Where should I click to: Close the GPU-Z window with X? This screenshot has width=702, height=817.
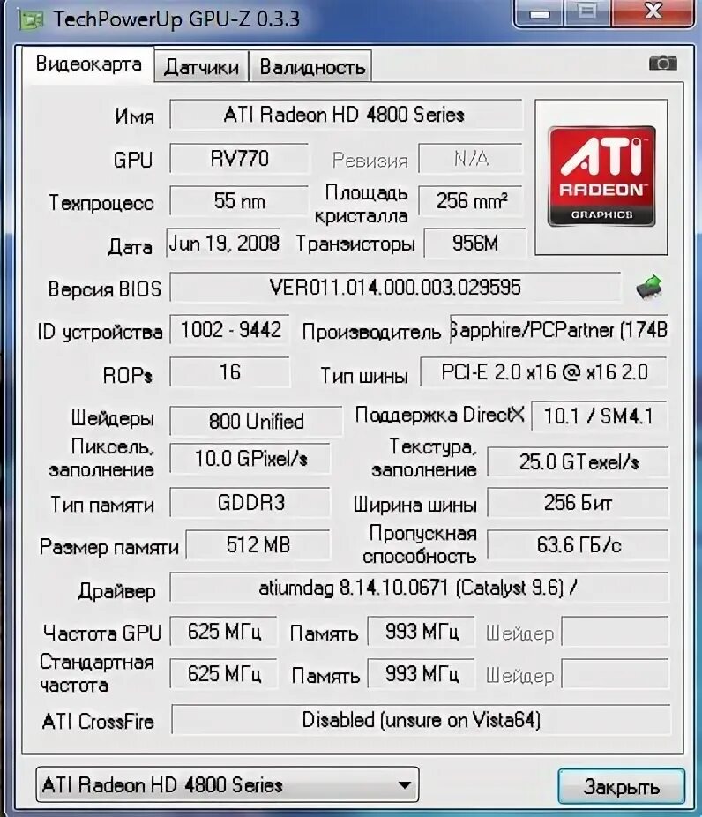[653, 11]
